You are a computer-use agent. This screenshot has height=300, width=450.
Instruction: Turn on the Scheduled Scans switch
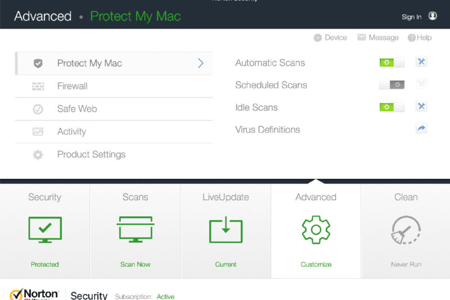391,84
